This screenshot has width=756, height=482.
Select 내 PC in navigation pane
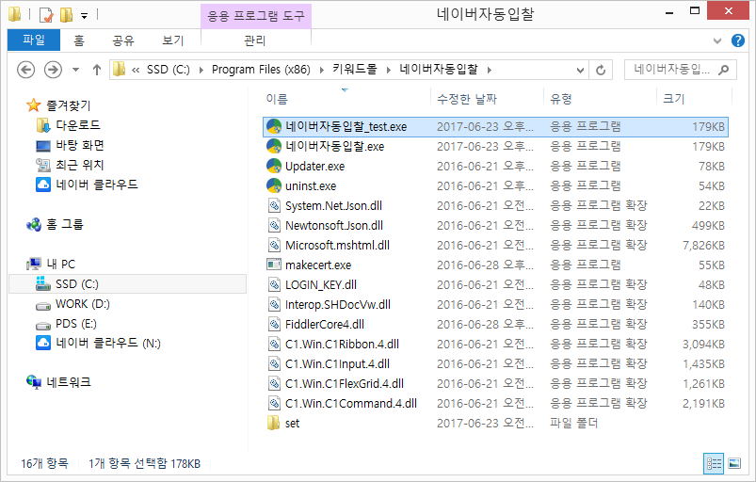[x=51, y=265]
